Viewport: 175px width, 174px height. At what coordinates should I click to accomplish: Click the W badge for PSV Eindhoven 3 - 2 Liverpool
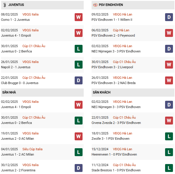pos(169,64)
